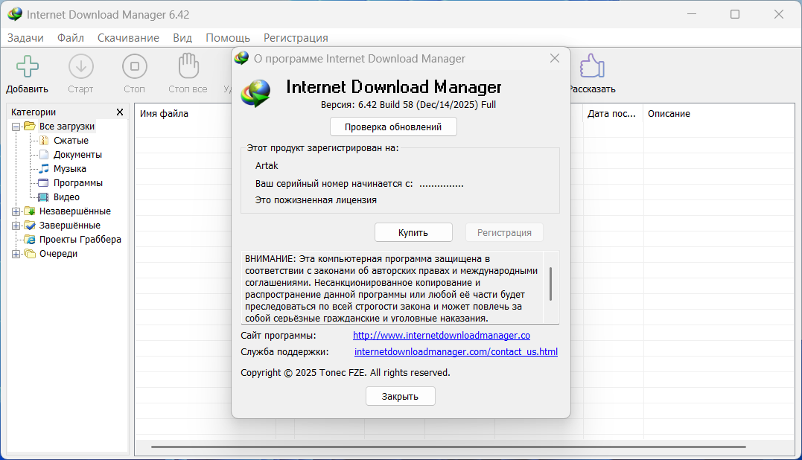Select the Видео film icon

click(44, 197)
